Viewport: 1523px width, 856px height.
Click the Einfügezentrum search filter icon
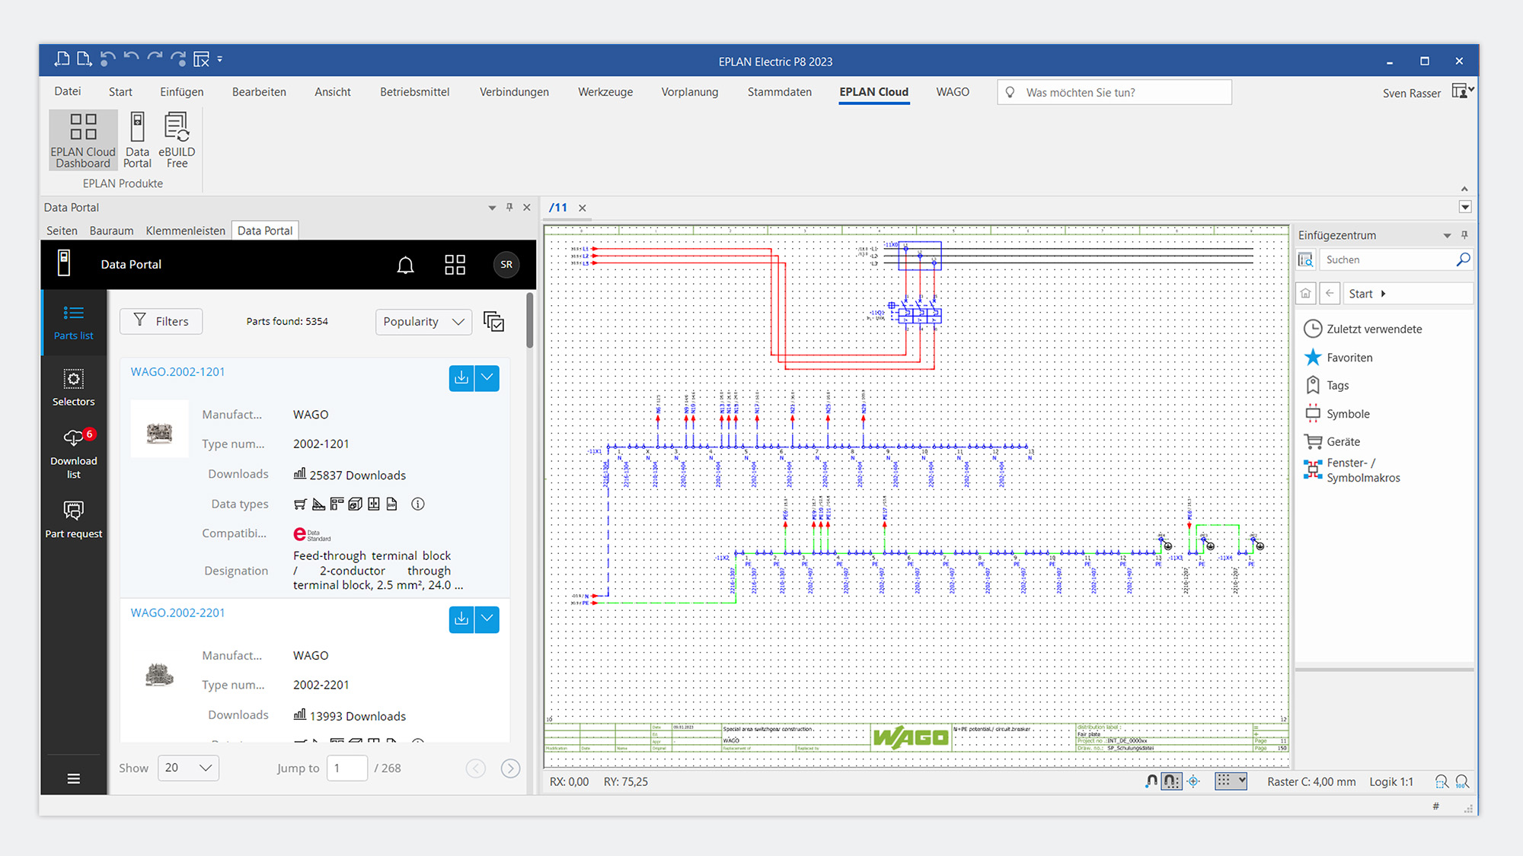click(1306, 259)
